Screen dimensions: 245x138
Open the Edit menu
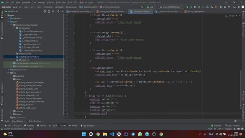12,2
